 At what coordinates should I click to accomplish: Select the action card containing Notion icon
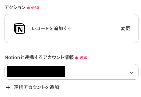coord(71,28)
